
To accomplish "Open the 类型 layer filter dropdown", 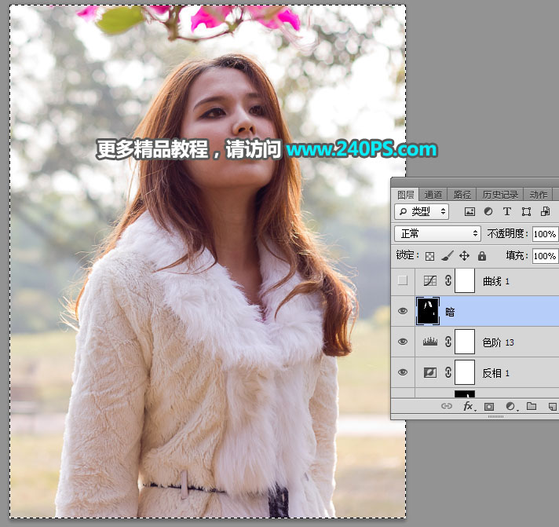I will click(x=422, y=212).
